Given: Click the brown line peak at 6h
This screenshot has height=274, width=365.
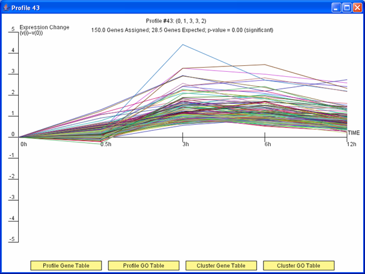Looking at the screenshot, I should pyautogui.click(x=264, y=65).
